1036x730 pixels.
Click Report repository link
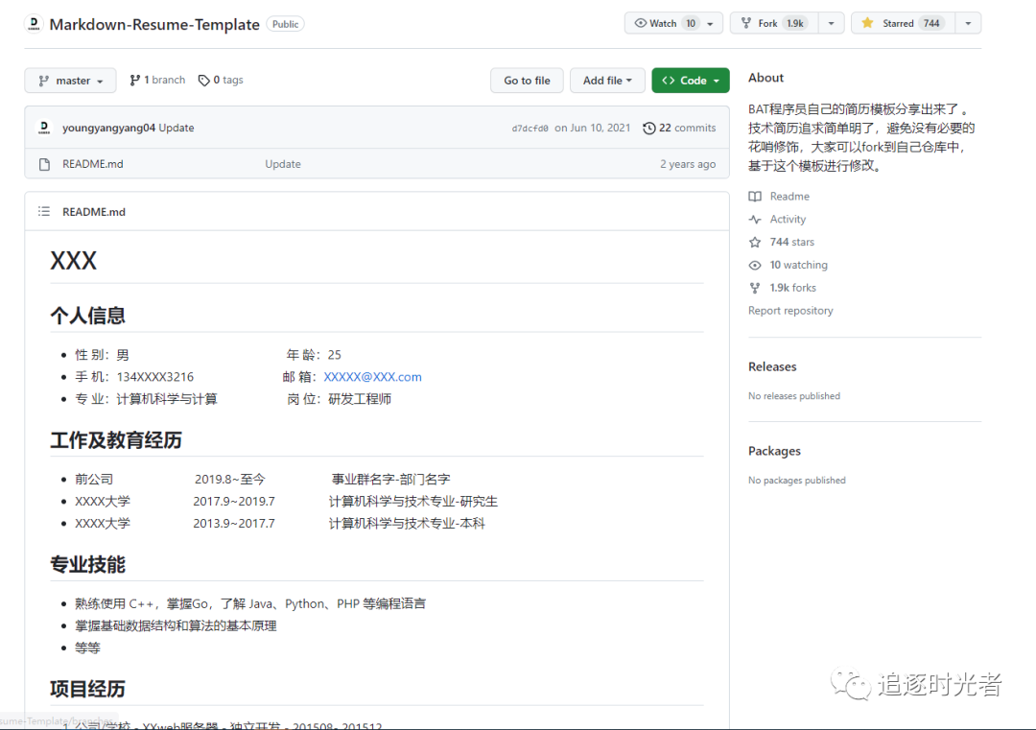[790, 311]
